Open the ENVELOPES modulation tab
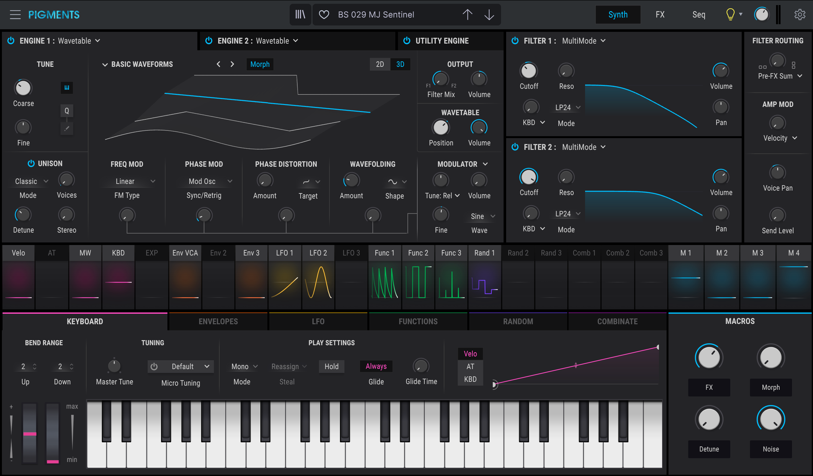813x476 pixels. (218, 322)
